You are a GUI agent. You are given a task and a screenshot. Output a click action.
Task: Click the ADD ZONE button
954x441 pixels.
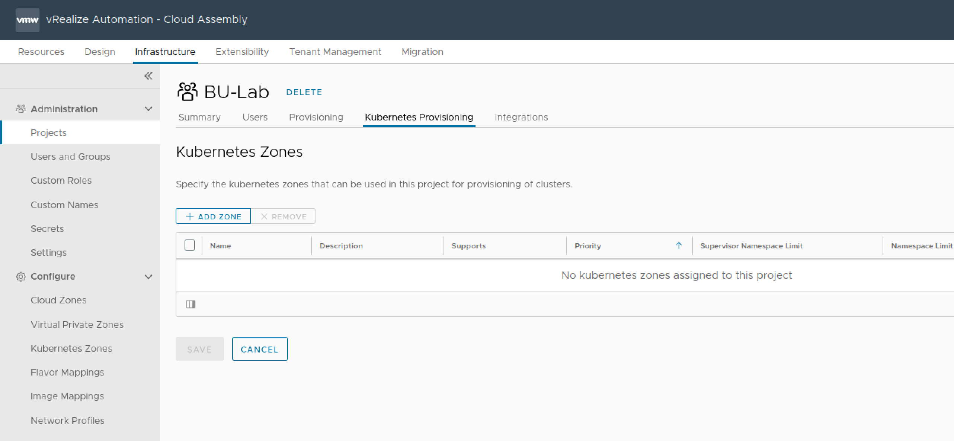(x=213, y=216)
